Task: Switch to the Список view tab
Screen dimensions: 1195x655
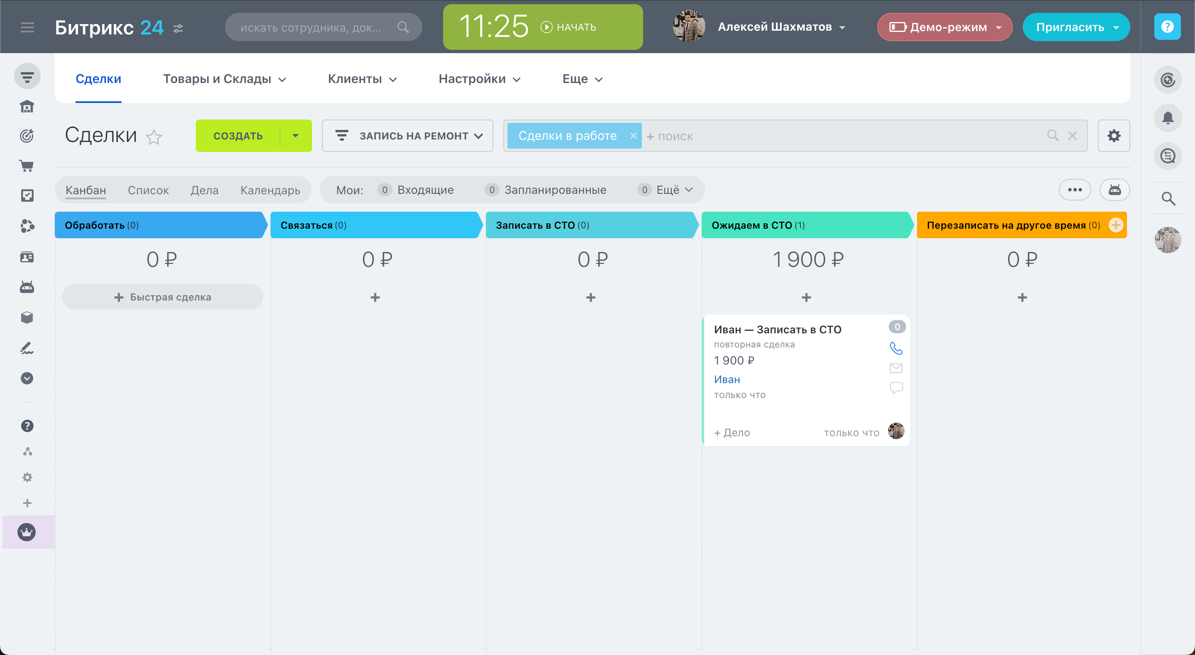Action: (148, 191)
